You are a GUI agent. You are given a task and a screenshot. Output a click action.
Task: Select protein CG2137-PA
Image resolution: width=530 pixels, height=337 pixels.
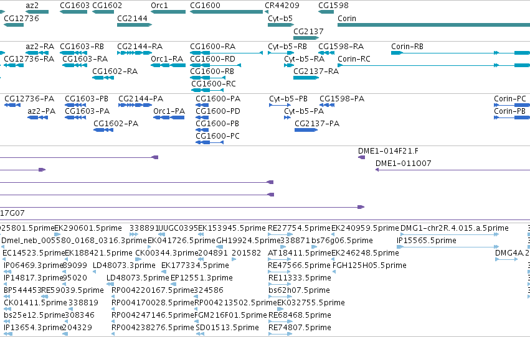pos(306,130)
